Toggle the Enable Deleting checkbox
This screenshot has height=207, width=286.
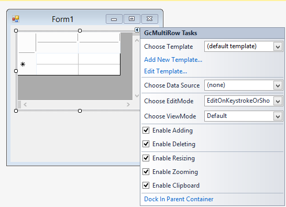pyautogui.click(x=146, y=144)
